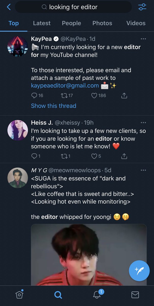Open Direct Messages envelope icon

coord(135,295)
